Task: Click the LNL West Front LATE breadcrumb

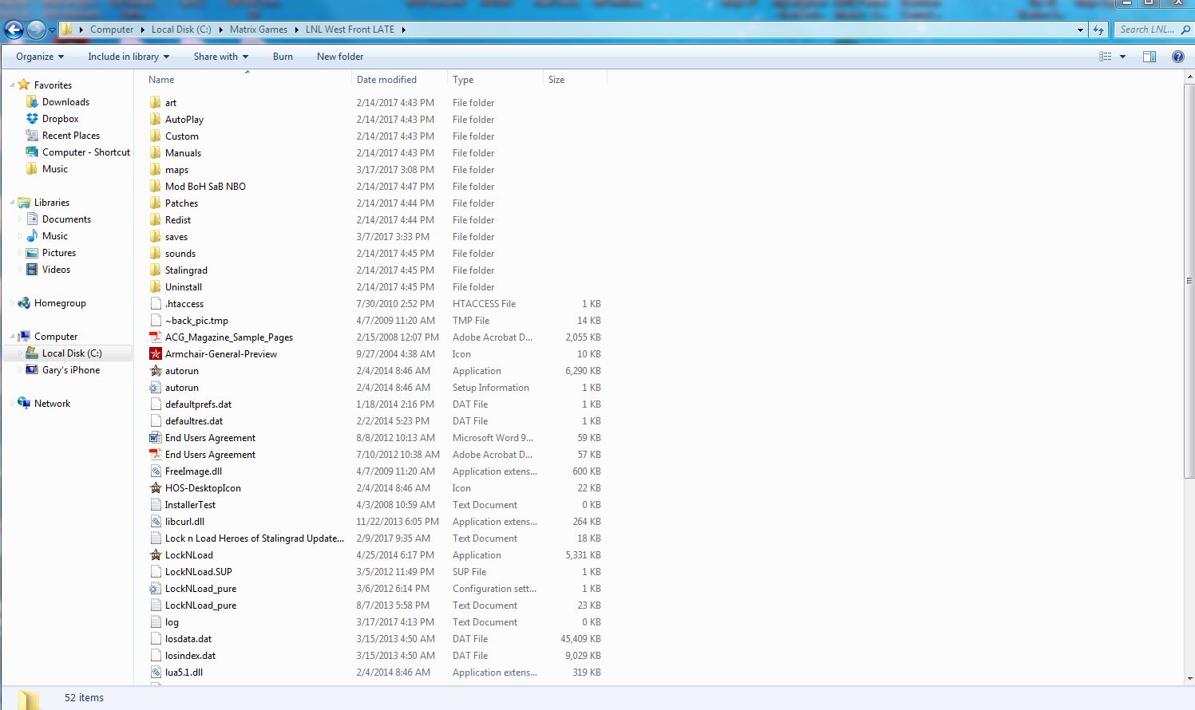Action: pyautogui.click(x=350, y=30)
